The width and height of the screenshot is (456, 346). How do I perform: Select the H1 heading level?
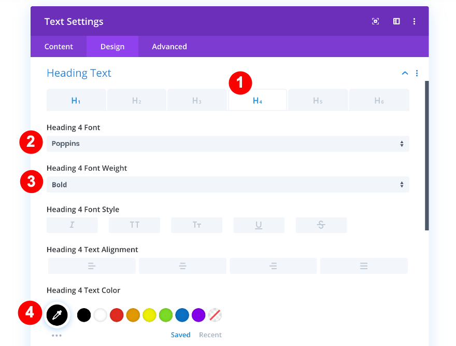(x=76, y=101)
